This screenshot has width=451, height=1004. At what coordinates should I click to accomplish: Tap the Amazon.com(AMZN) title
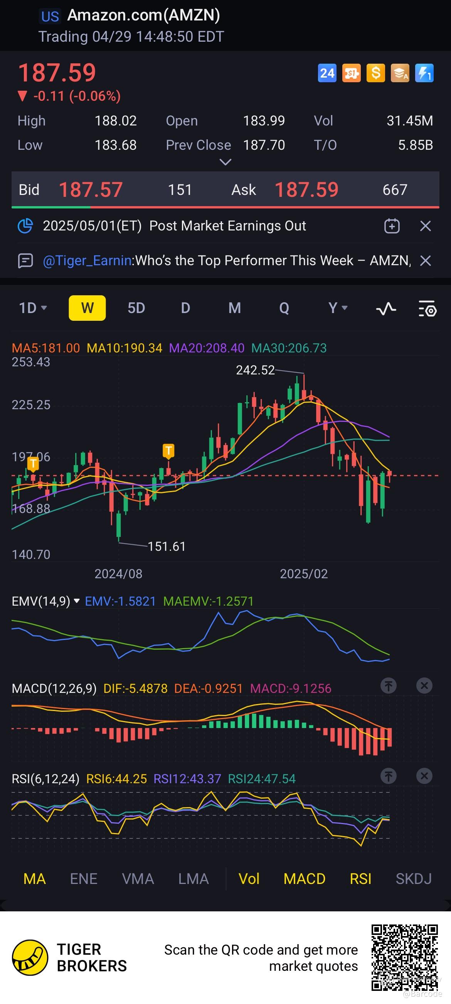click(x=144, y=15)
